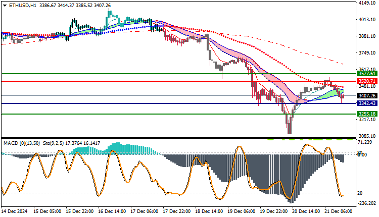Click the 19 Dec 22:00 time label

coord(274,211)
